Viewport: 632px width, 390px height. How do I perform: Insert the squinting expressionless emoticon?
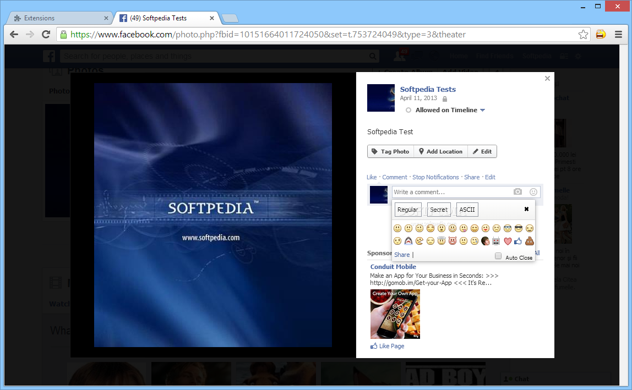[x=431, y=241]
